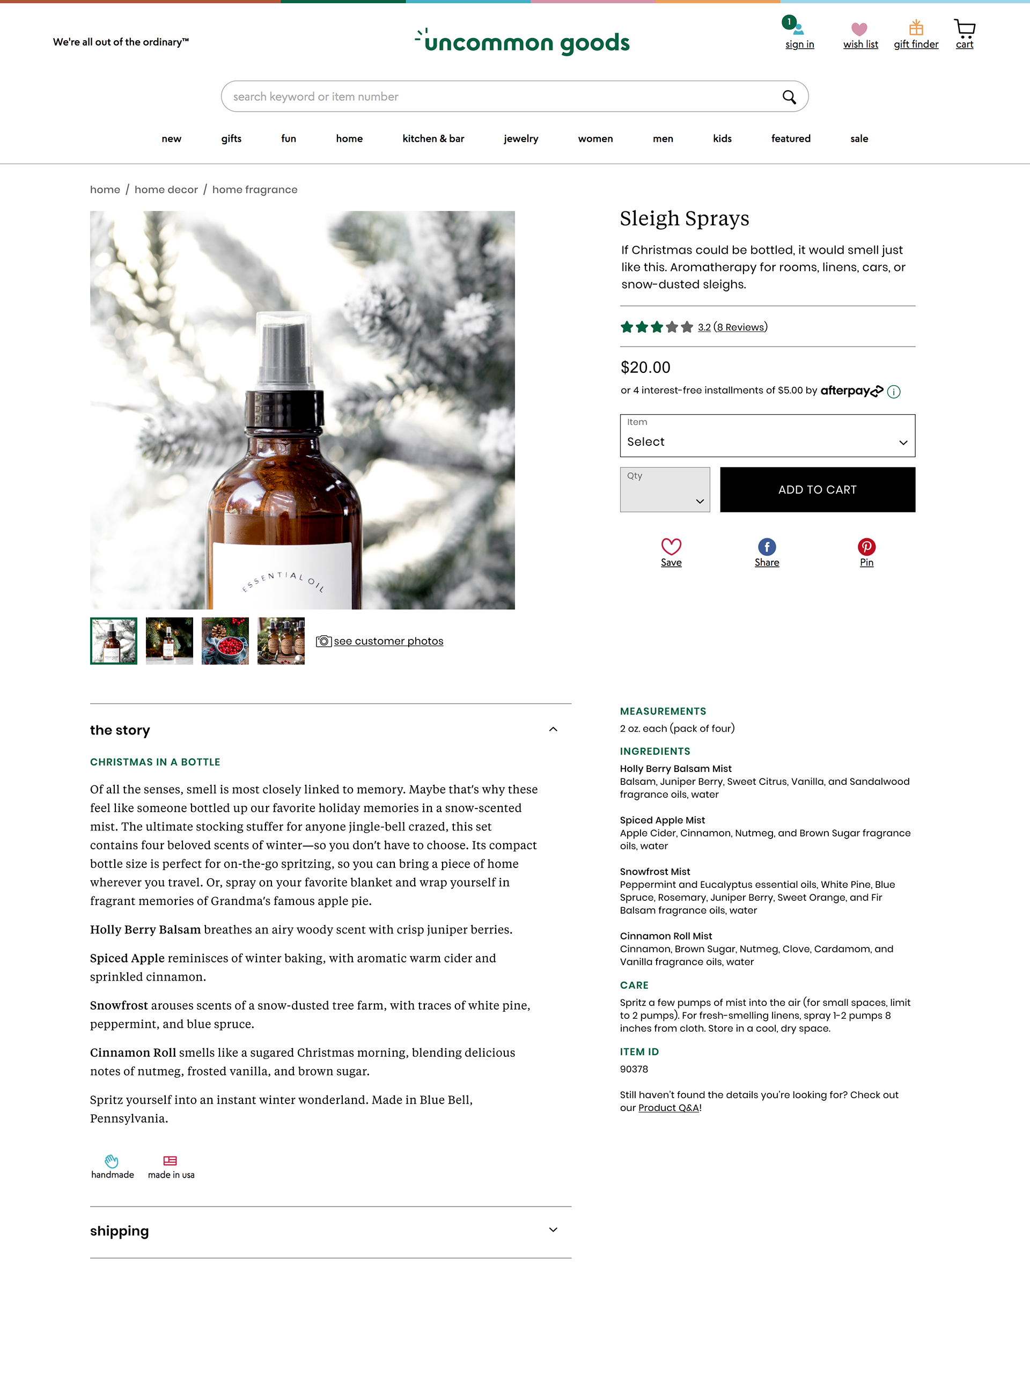1030x1375 pixels.
Task: Click the wish list heart icon
Action: pos(859,28)
